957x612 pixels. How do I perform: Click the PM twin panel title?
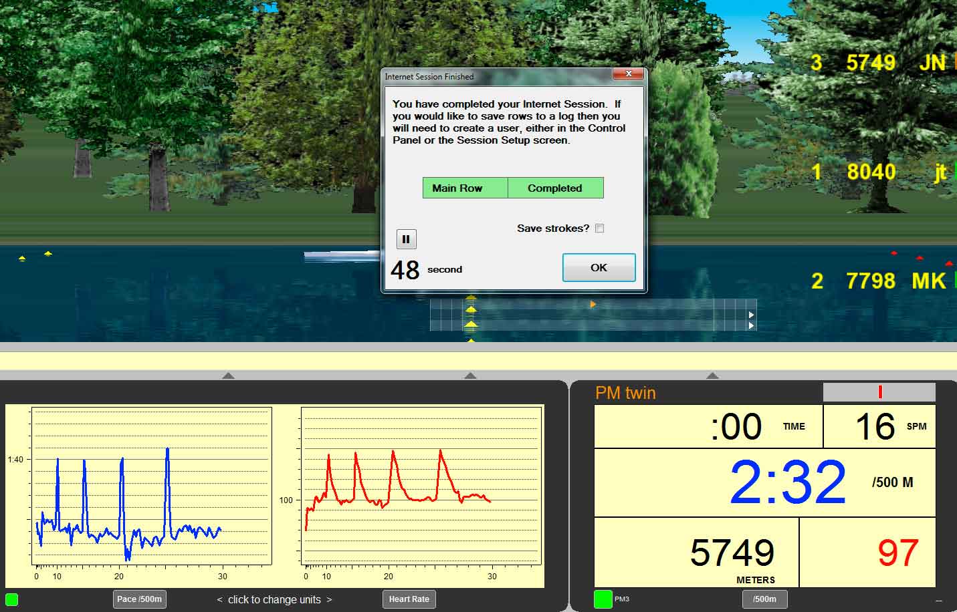(x=625, y=393)
